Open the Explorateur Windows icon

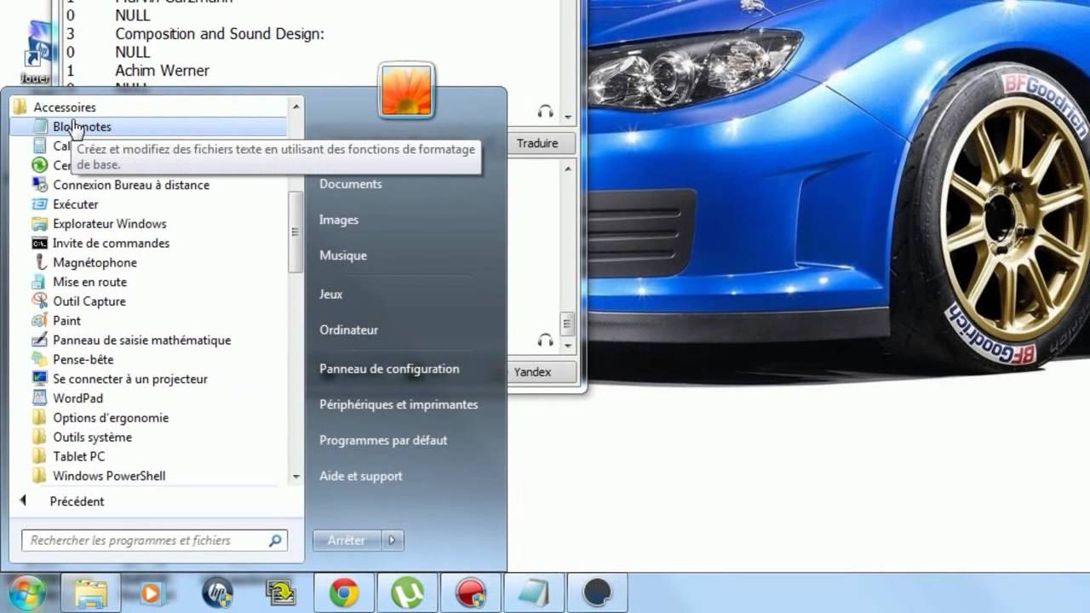tap(39, 224)
